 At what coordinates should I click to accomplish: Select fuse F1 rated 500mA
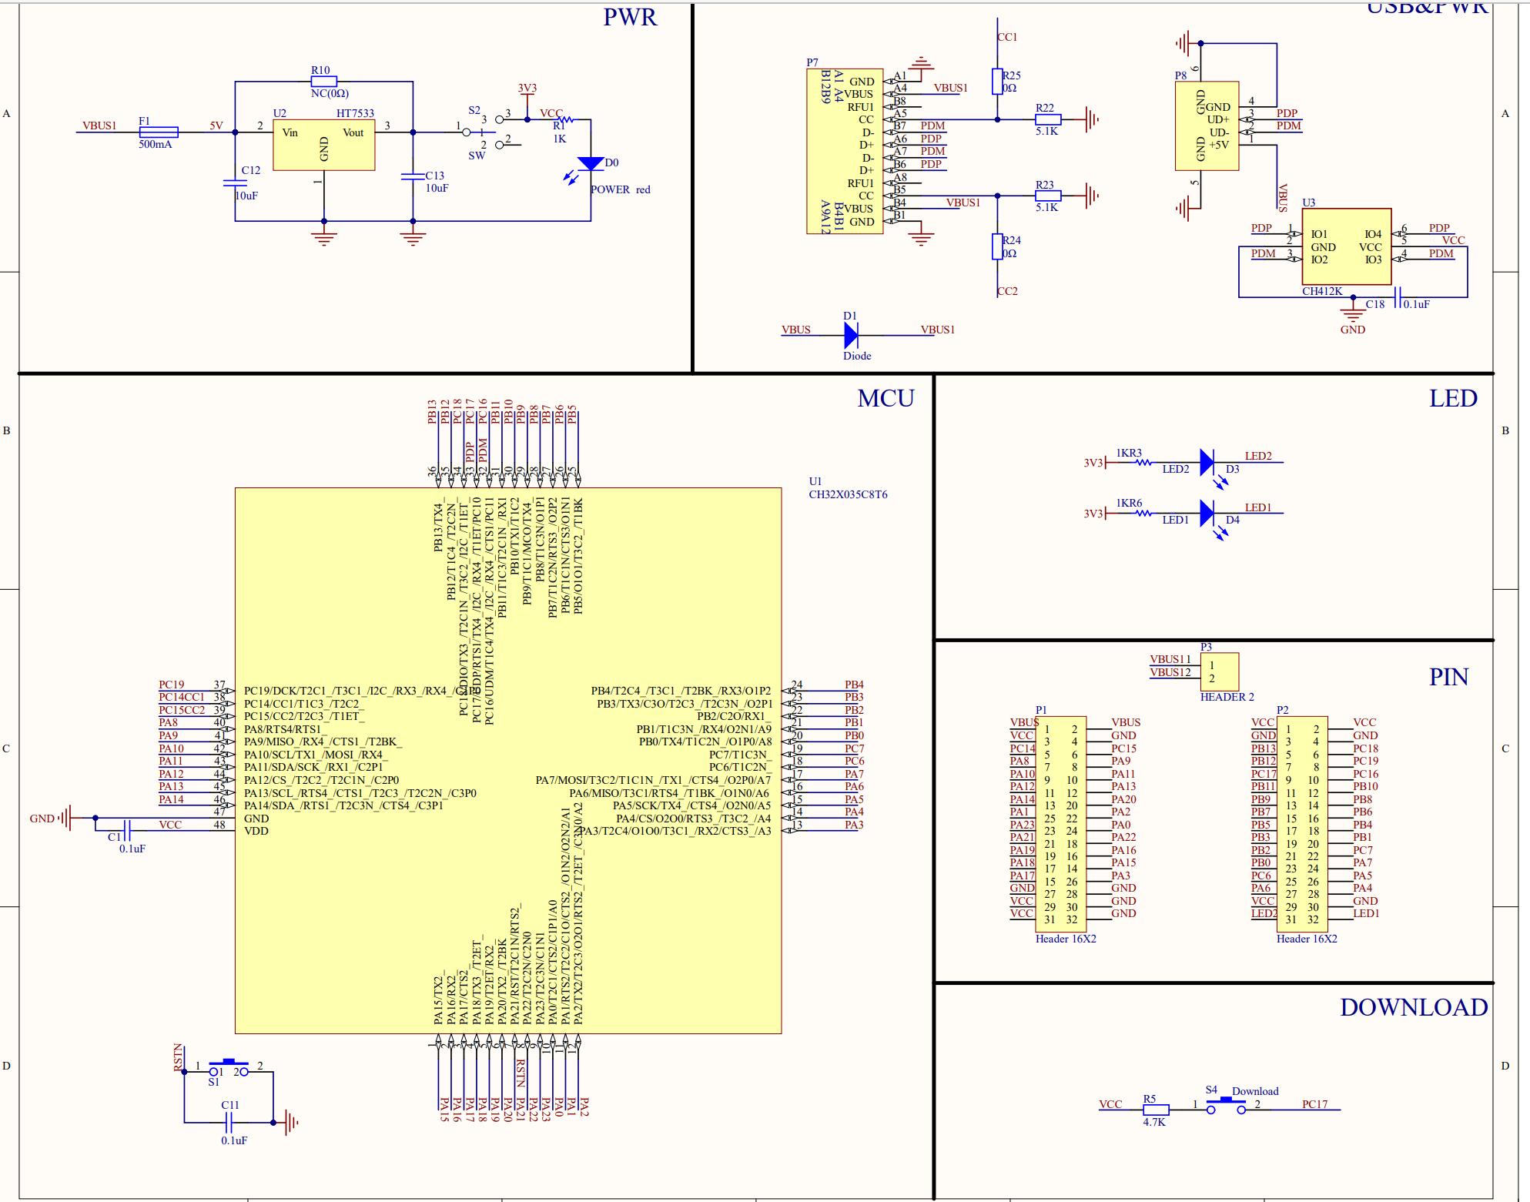coord(159,132)
